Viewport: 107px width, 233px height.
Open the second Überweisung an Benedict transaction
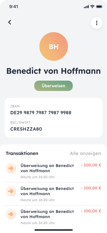point(54,194)
